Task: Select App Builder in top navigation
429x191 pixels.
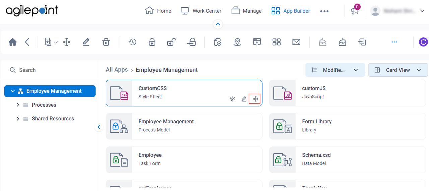Action: (x=291, y=11)
